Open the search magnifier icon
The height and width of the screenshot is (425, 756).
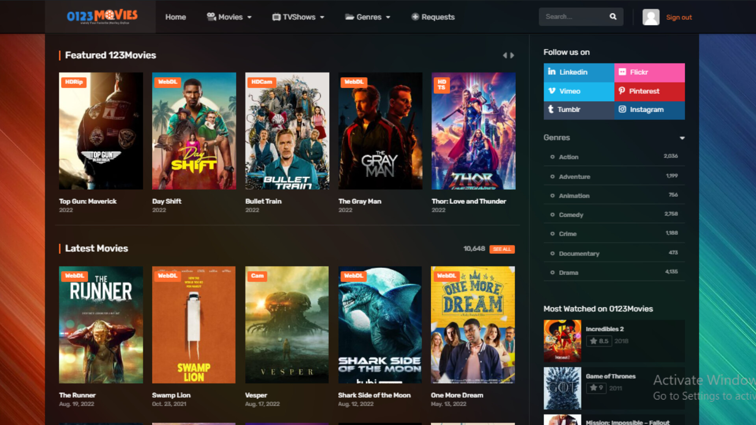click(x=613, y=17)
